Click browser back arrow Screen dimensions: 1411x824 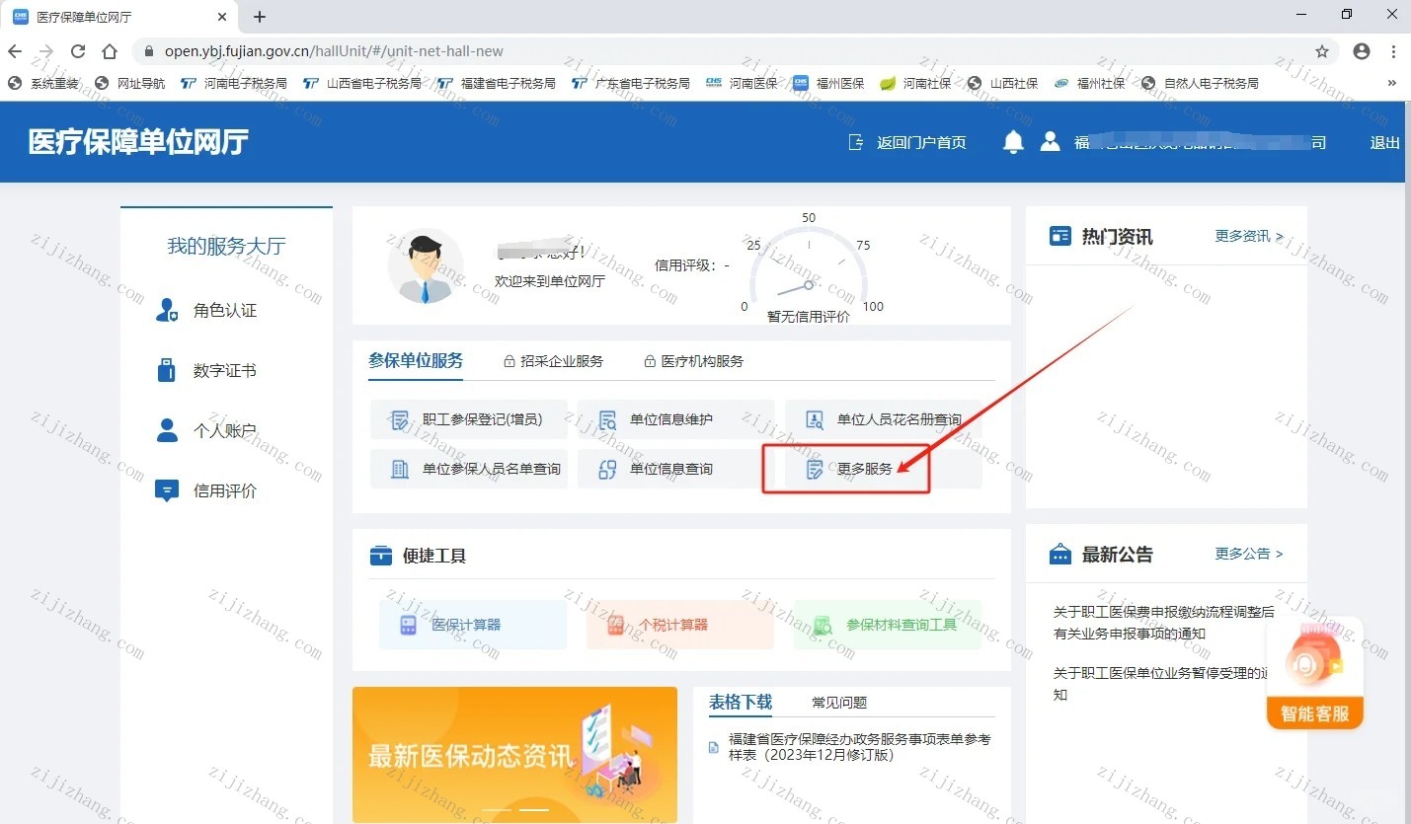coord(16,51)
